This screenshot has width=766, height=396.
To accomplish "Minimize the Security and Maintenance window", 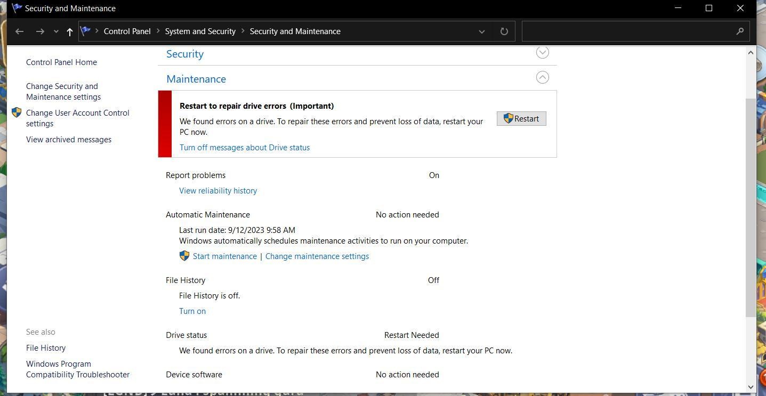I will click(678, 8).
